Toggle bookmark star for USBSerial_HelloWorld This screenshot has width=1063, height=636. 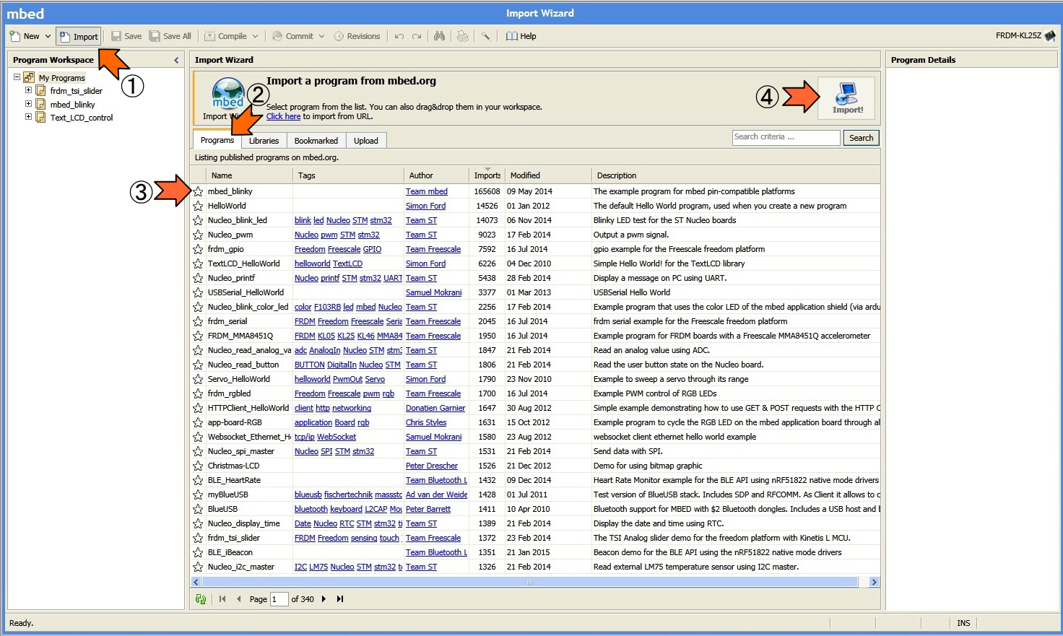pos(198,292)
